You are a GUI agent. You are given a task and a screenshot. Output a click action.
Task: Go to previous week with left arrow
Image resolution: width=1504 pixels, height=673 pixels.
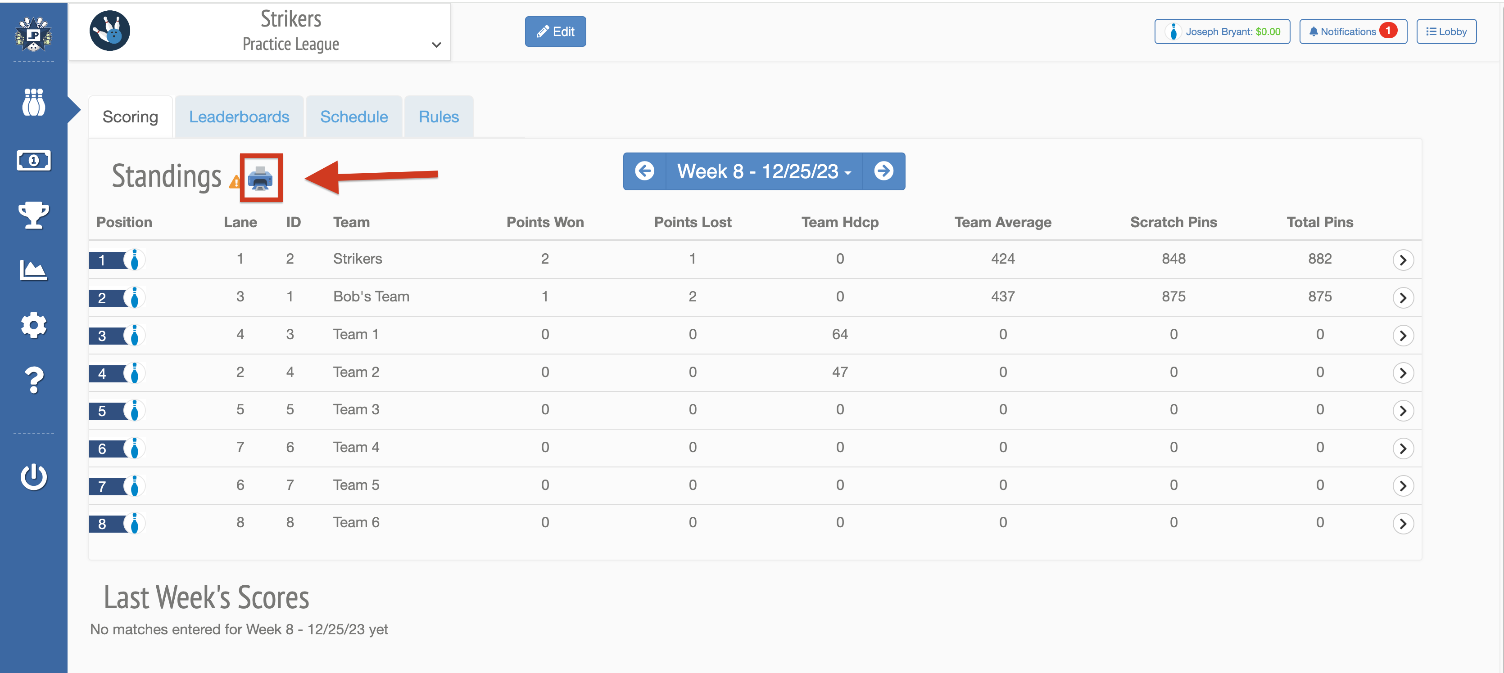point(644,171)
